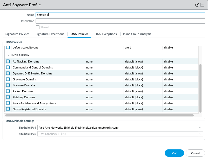Check the Parked Domains row
This screenshot has width=208, height=159.
[8, 91]
